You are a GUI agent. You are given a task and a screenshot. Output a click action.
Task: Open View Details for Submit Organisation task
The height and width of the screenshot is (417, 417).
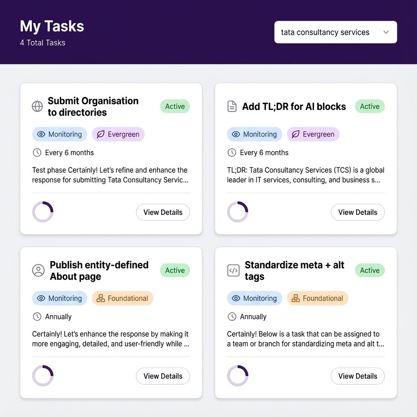point(163,212)
